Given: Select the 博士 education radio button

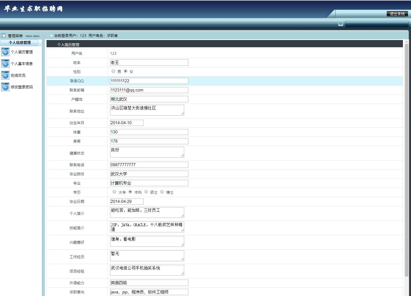Looking at the screenshot, I should tap(162, 191).
